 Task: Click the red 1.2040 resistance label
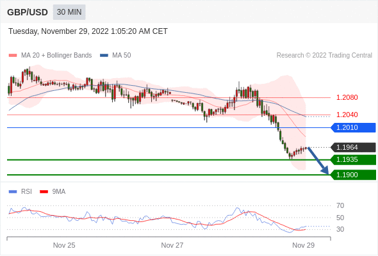pos(347,115)
